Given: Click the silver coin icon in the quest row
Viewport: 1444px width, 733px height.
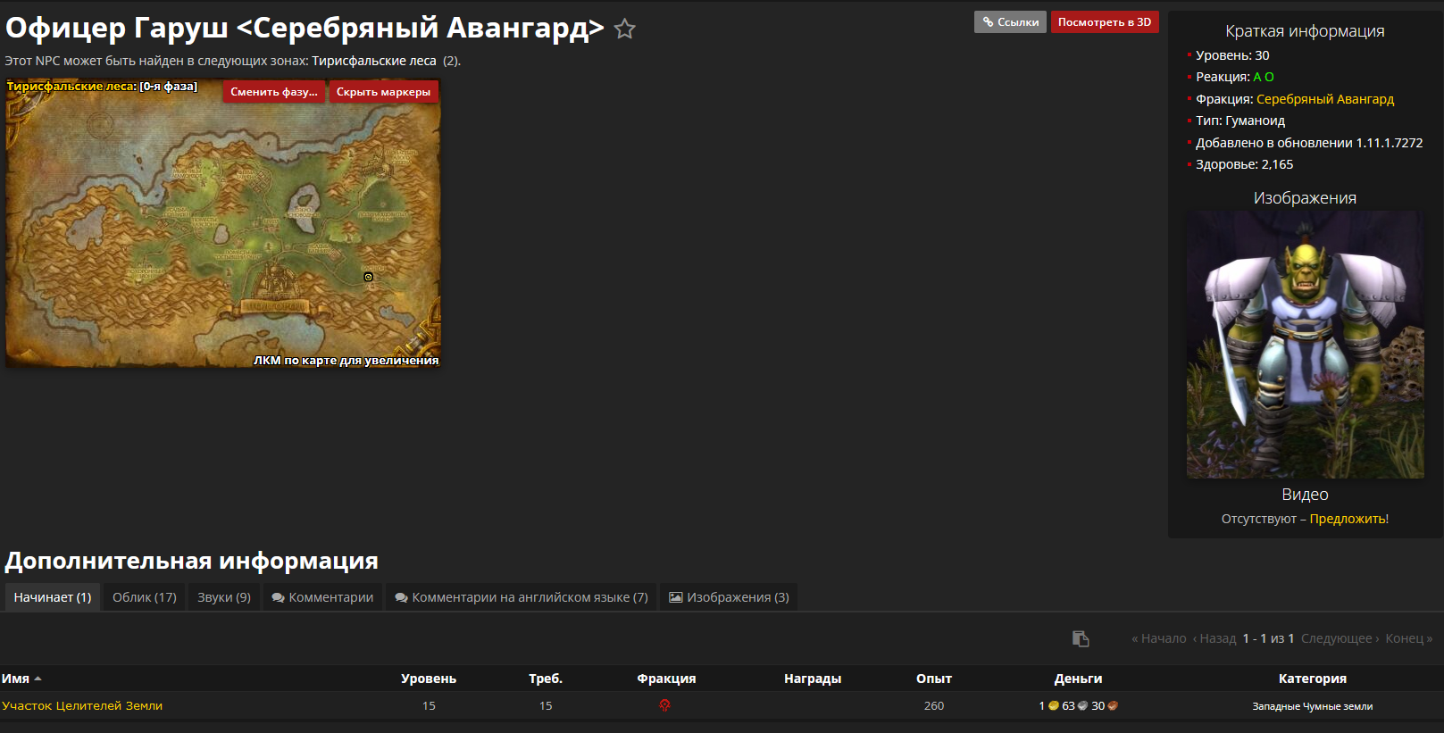Looking at the screenshot, I should tap(1083, 705).
